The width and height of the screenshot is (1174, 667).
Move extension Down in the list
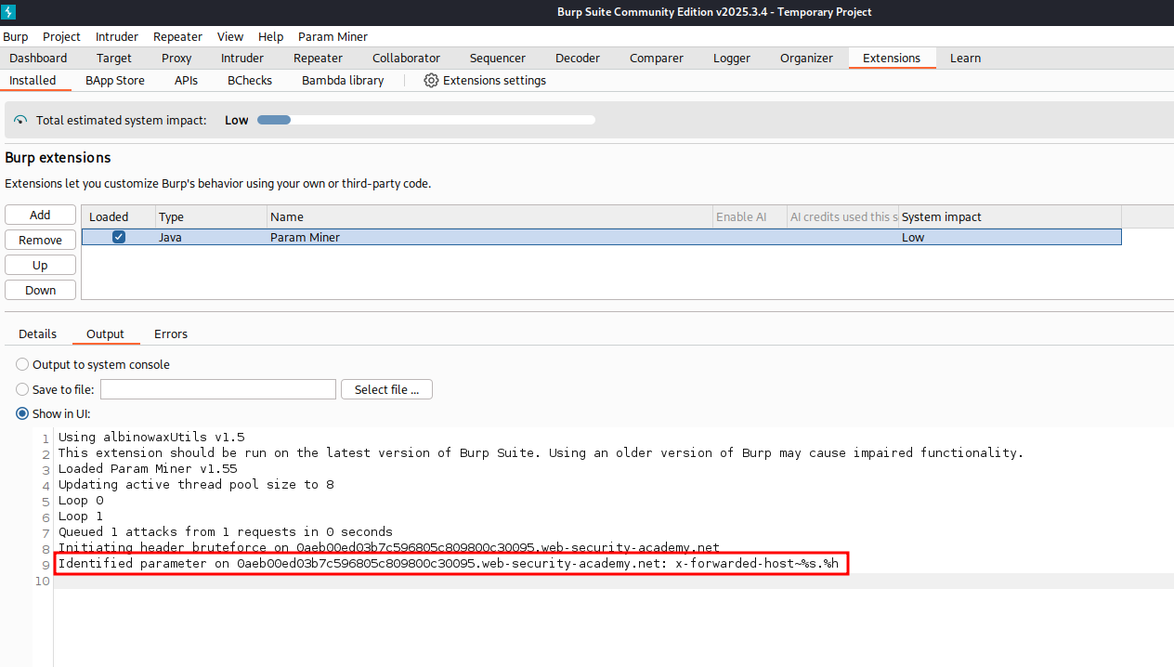[x=40, y=291]
